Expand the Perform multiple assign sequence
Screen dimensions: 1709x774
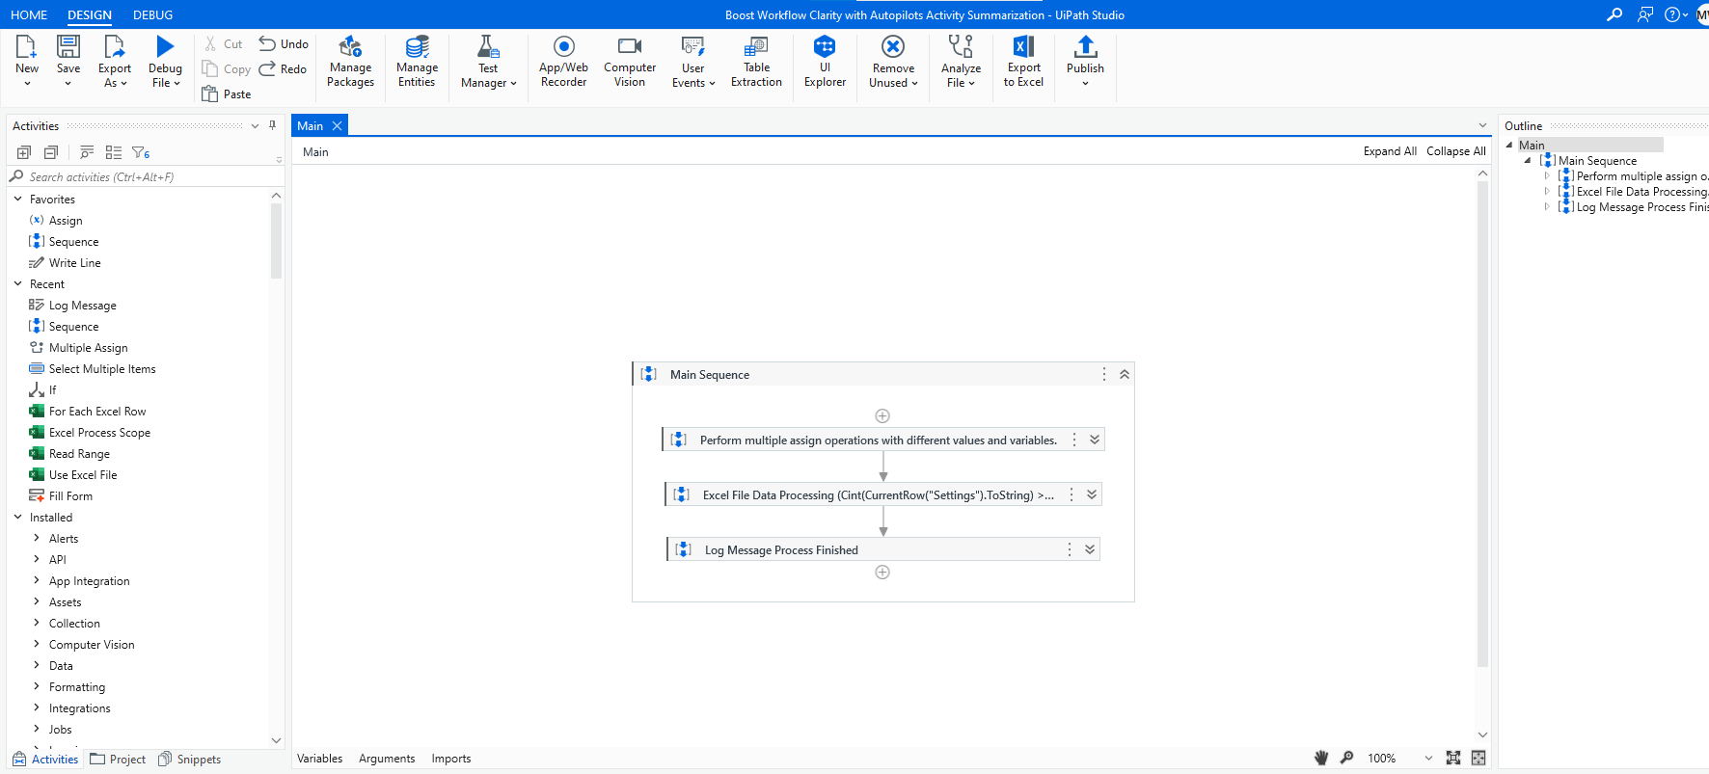(x=1095, y=440)
